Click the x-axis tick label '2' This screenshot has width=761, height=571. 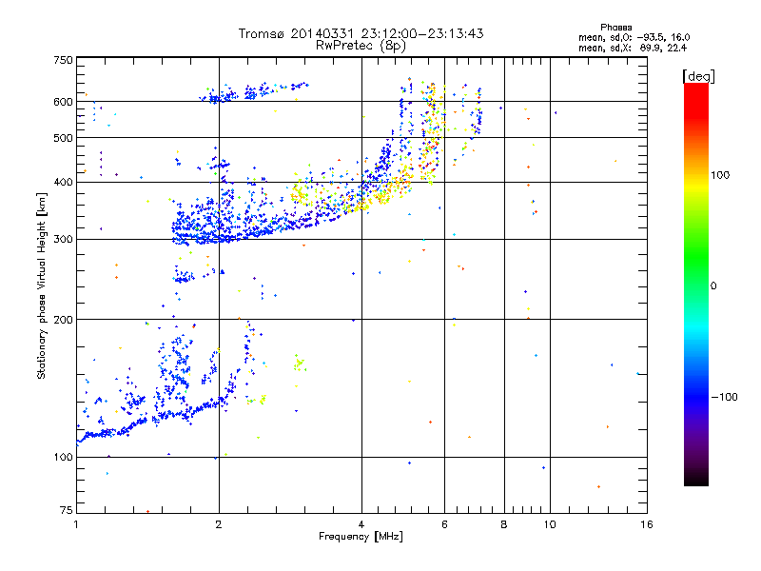tap(219, 524)
